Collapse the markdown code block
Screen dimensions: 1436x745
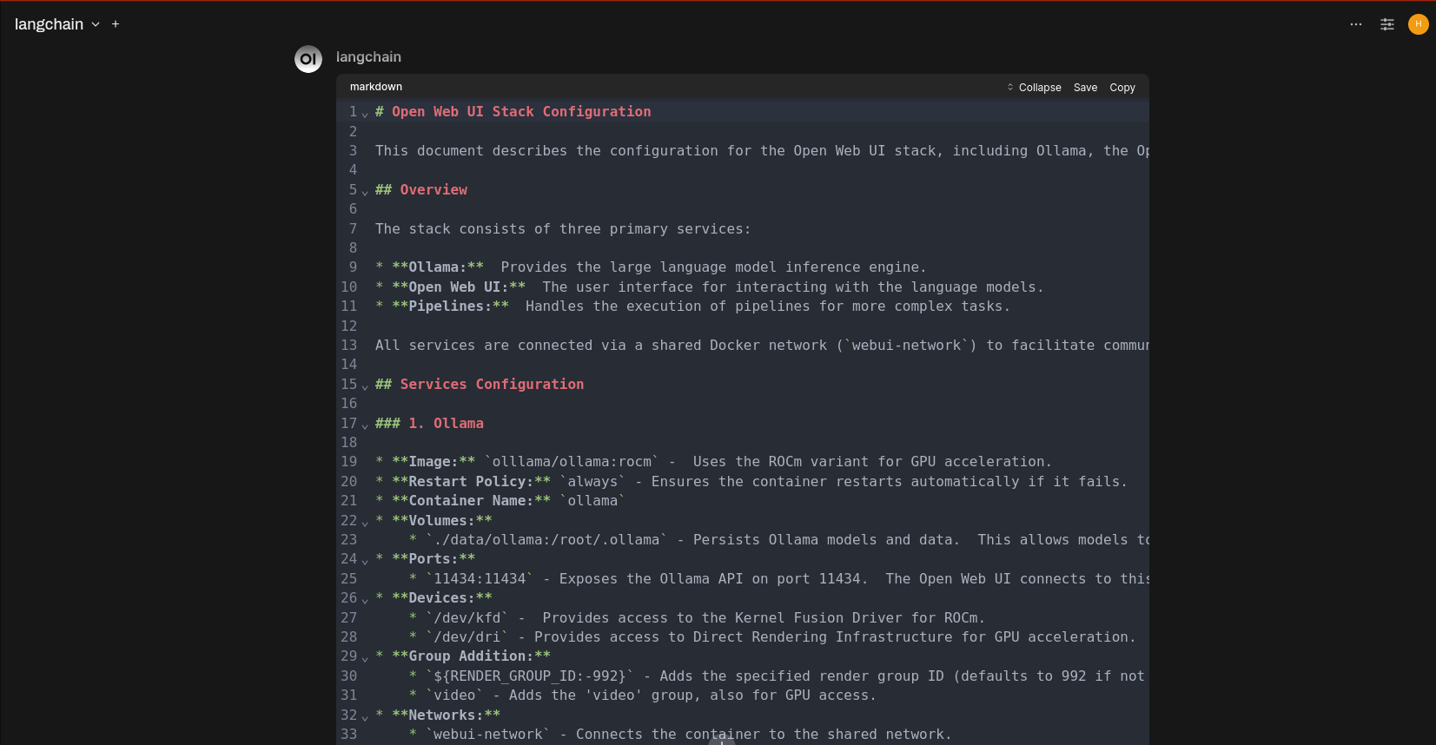click(x=1034, y=88)
